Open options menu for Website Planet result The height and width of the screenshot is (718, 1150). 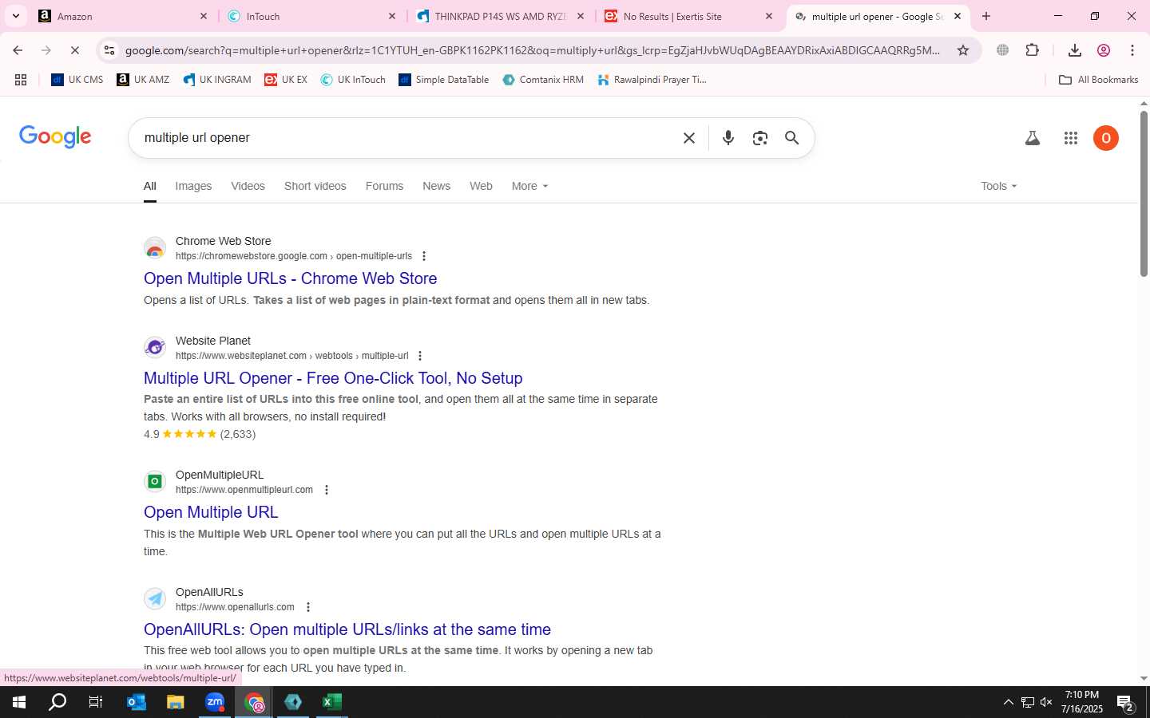420,356
